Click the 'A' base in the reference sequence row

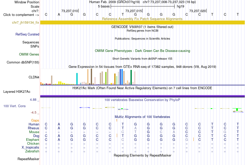tap(59, 15)
